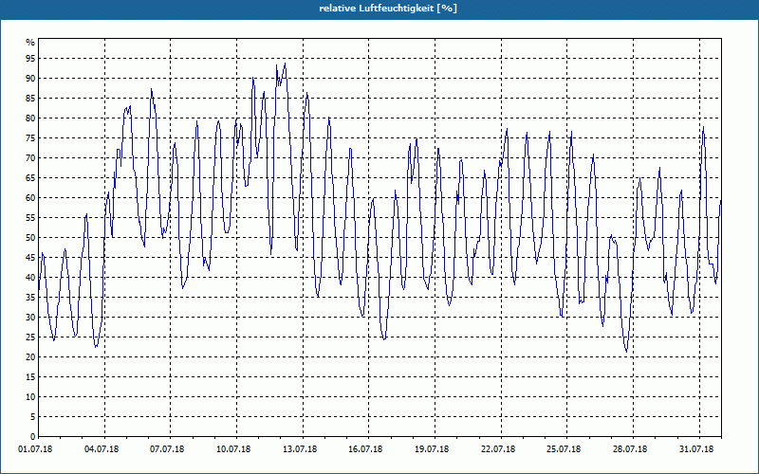The width and height of the screenshot is (759, 474).
Task: Click the y-axis value 55
Action: pyautogui.click(x=30, y=218)
